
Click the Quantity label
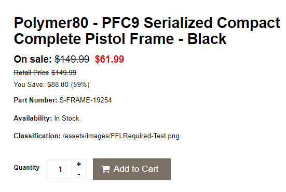[x=26, y=168]
